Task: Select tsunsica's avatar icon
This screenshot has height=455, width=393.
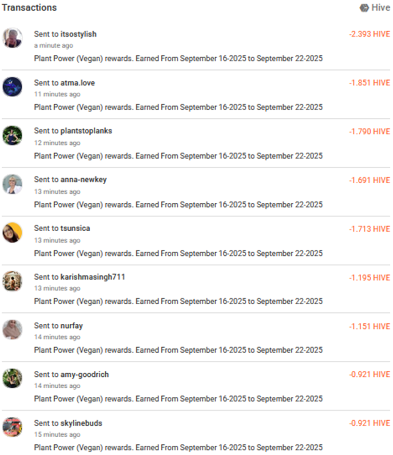Action: click(x=12, y=233)
